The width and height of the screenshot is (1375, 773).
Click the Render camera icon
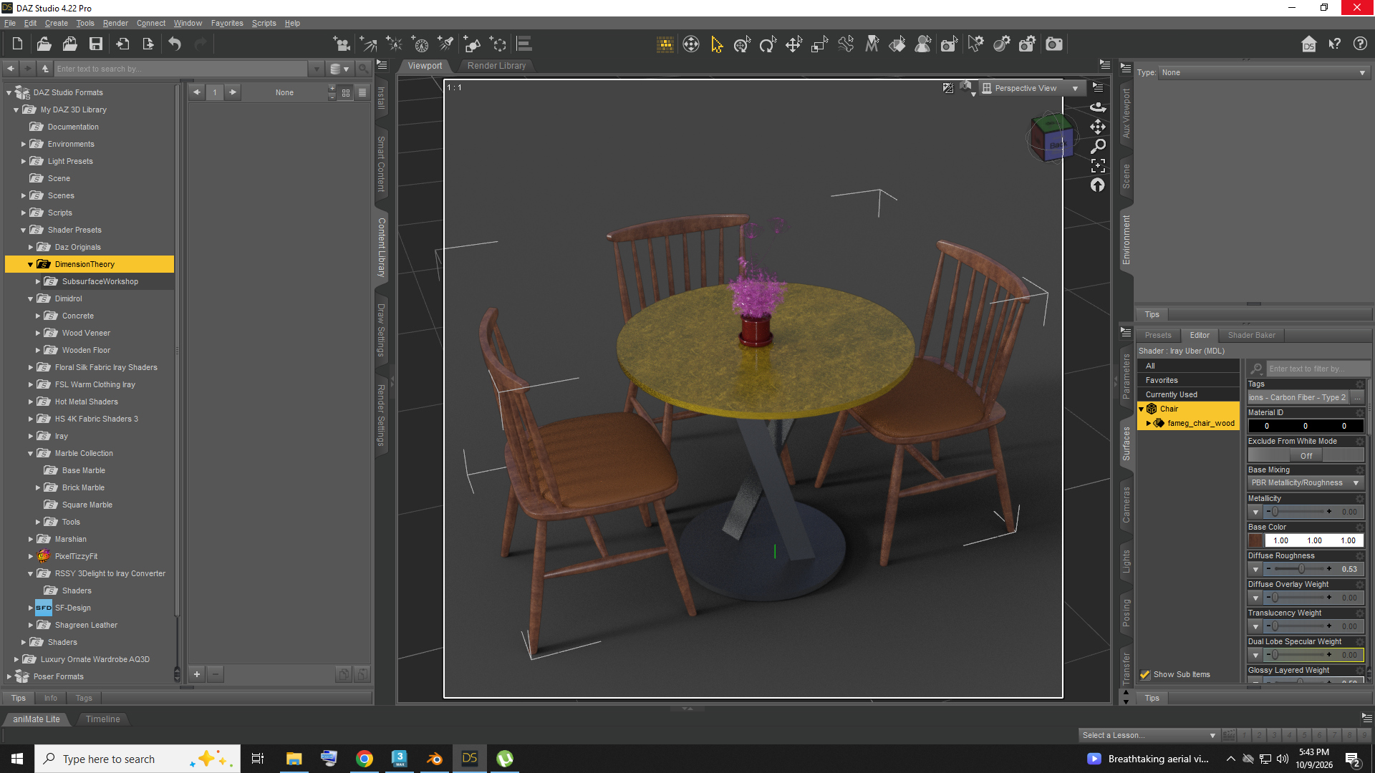coord(1053,44)
